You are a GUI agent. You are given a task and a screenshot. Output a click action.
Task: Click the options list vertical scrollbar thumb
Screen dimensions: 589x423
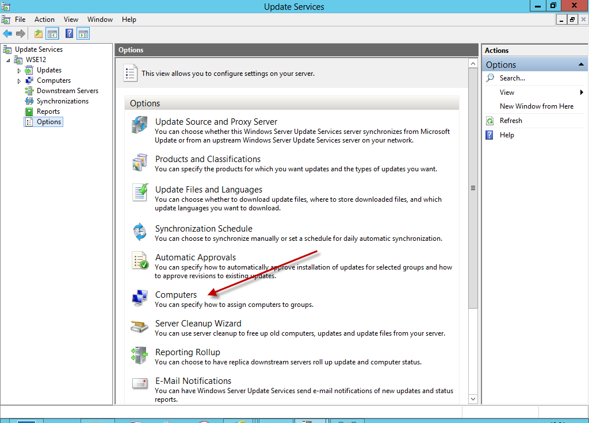(x=473, y=188)
